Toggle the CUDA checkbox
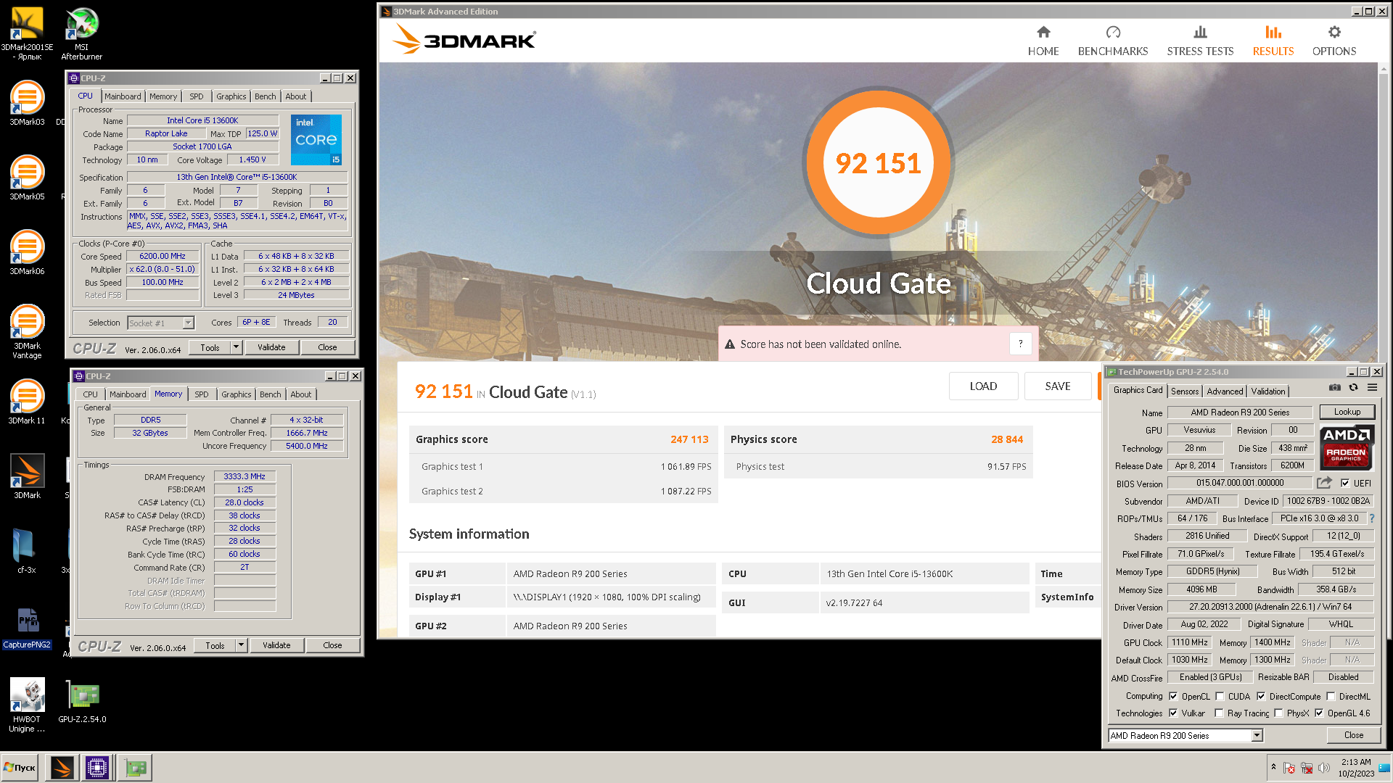Viewport: 1393px width, 783px height. point(1220,696)
